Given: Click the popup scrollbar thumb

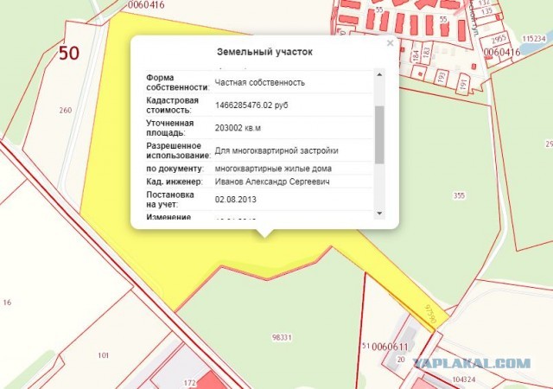Looking at the screenshot, I should pyautogui.click(x=379, y=135).
